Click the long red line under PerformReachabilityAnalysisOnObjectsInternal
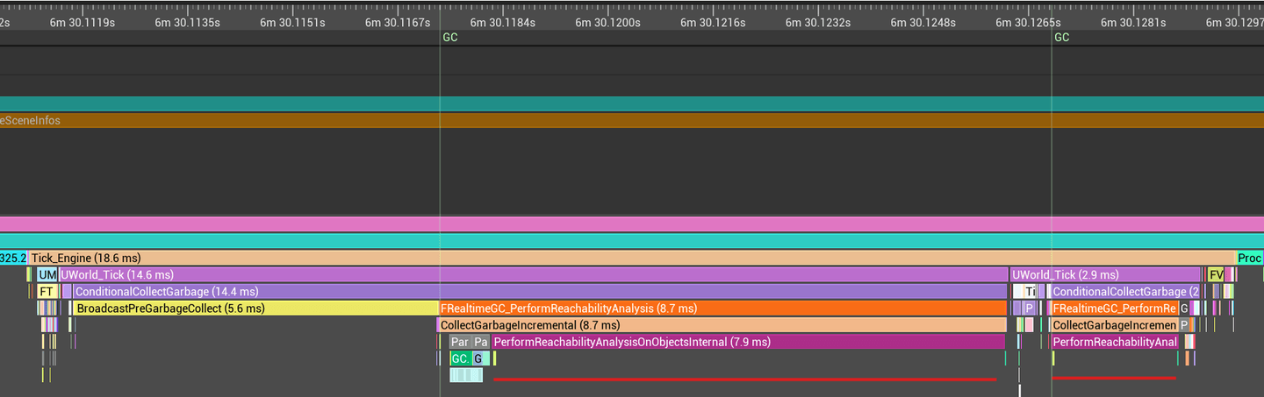This screenshot has width=1264, height=397. click(744, 379)
